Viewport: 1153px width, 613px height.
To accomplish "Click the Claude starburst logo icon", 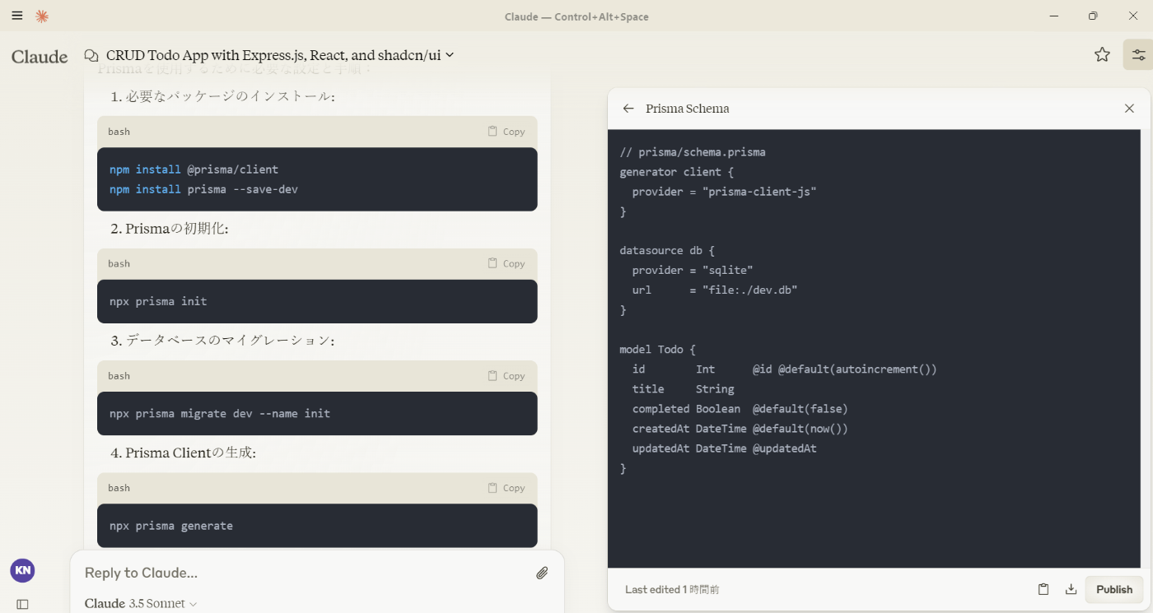I will pyautogui.click(x=41, y=16).
